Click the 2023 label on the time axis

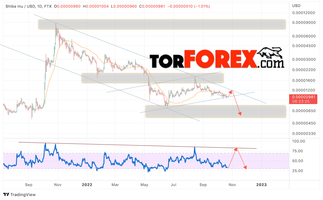coord(261,185)
